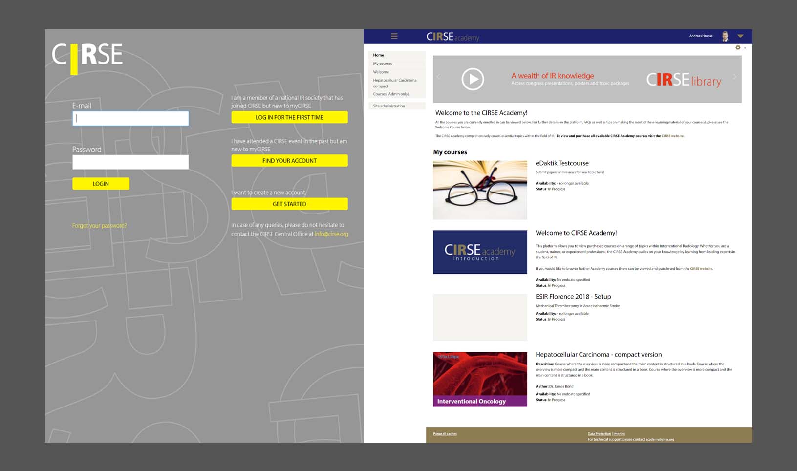Open Courses (Admin only) sidebar item
Image resolution: width=797 pixels, height=471 pixels.
[x=391, y=94]
